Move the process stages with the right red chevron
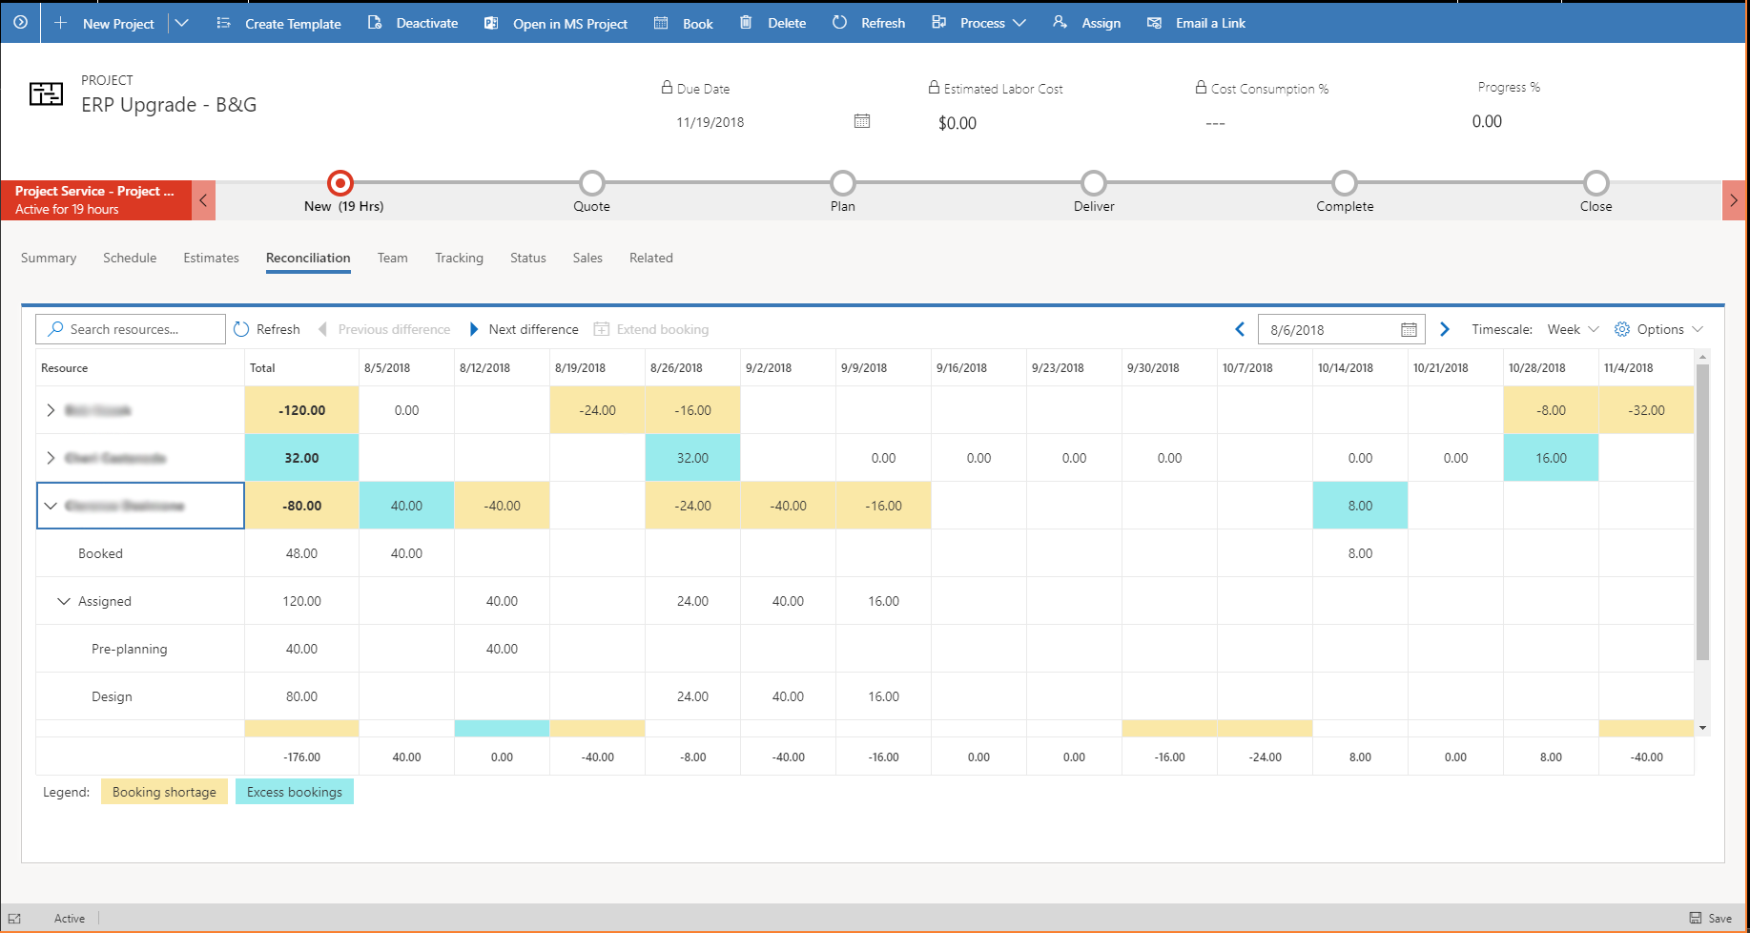1750x933 pixels. [1734, 200]
